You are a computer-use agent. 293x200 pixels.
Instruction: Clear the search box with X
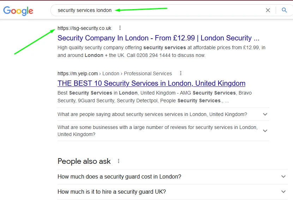(x=268, y=10)
